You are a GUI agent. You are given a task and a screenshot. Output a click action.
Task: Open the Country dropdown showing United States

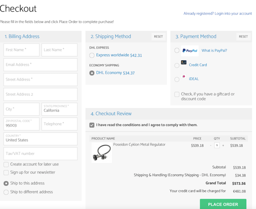(x=41, y=139)
